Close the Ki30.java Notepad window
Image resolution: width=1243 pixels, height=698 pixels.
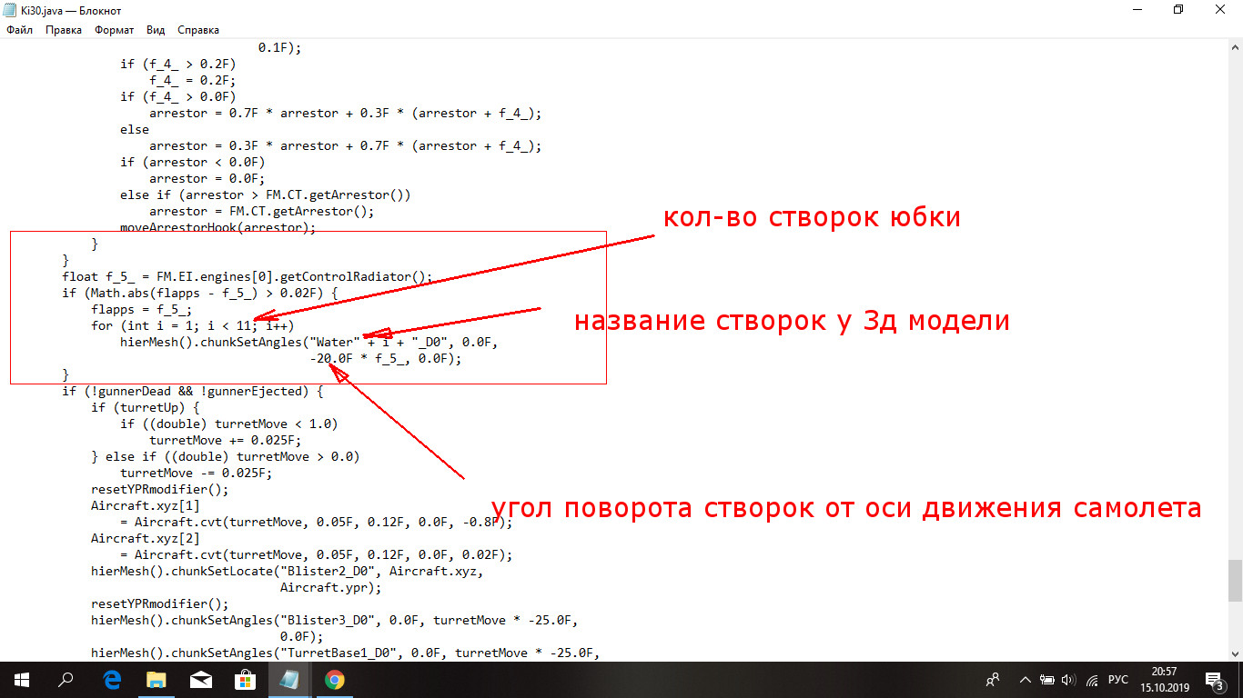(x=1220, y=9)
